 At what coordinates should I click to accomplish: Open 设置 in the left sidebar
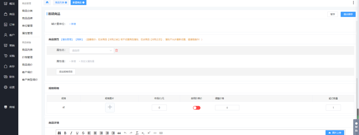9,87
